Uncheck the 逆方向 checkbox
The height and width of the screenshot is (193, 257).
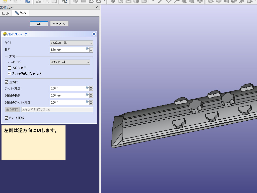pyautogui.click(x=7, y=82)
